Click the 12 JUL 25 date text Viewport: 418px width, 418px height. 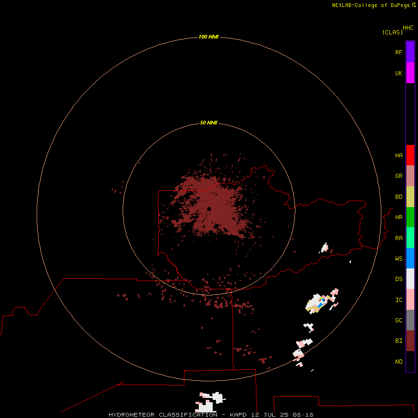coord(270,415)
